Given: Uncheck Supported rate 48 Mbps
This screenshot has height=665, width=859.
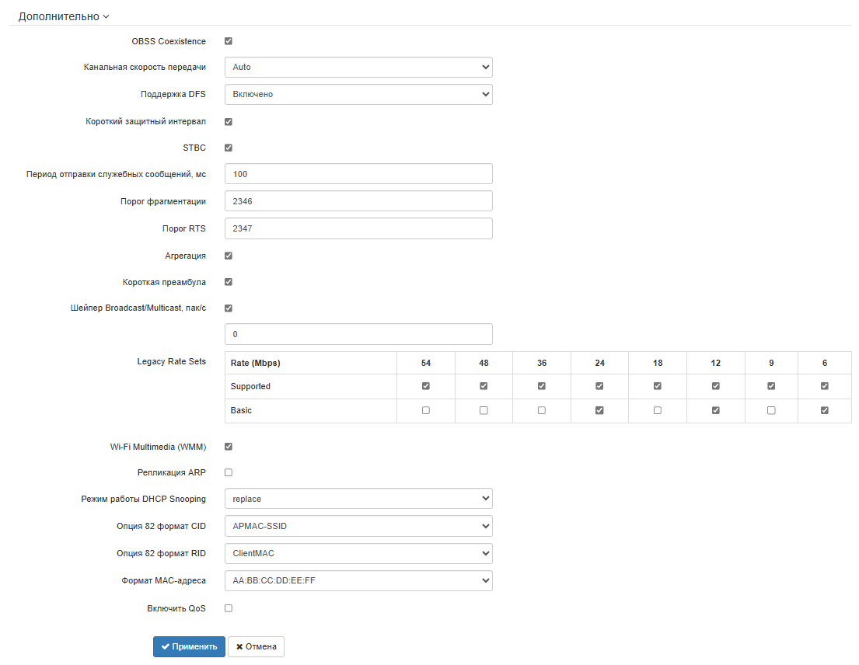Looking at the screenshot, I should click(x=484, y=386).
